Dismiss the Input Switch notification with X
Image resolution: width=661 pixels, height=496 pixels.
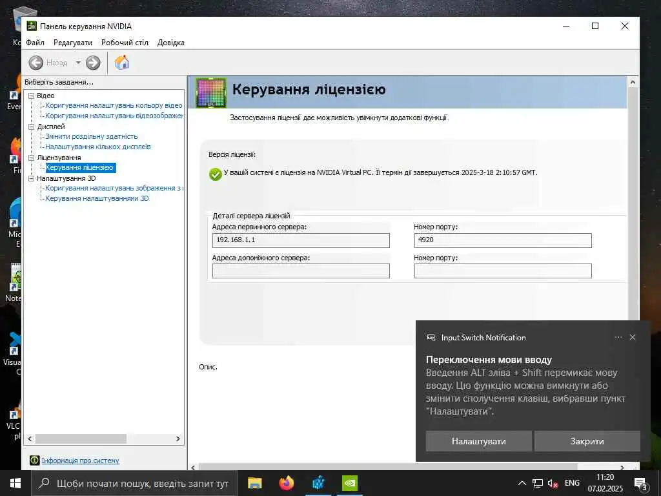coord(633,337)
